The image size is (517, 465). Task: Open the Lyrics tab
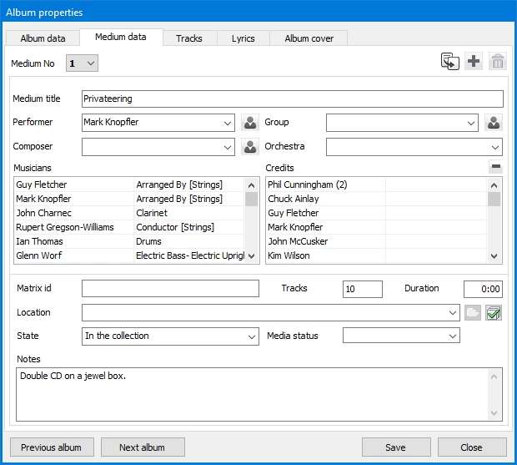(x=243, y=38)
